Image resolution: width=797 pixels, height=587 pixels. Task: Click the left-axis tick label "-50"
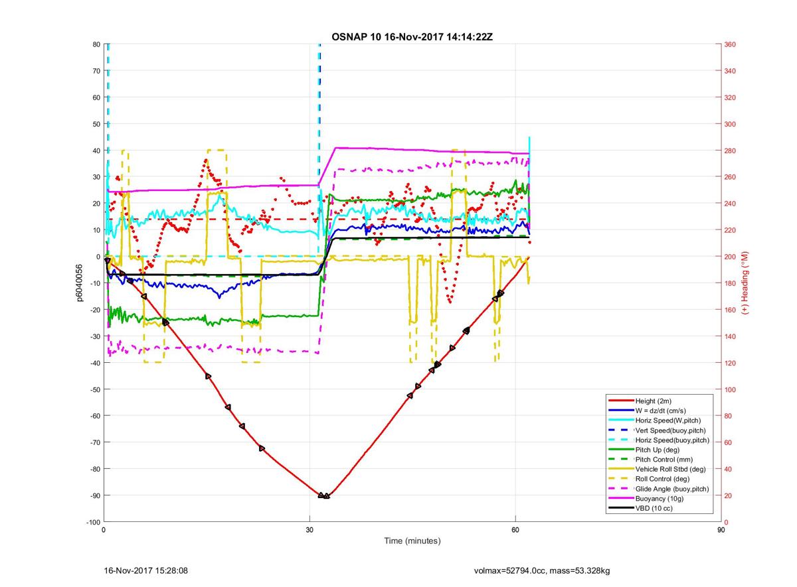pyautogui.click(x=94, y=389)
